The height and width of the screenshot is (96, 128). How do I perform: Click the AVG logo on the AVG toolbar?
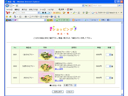tap(8, 20)
